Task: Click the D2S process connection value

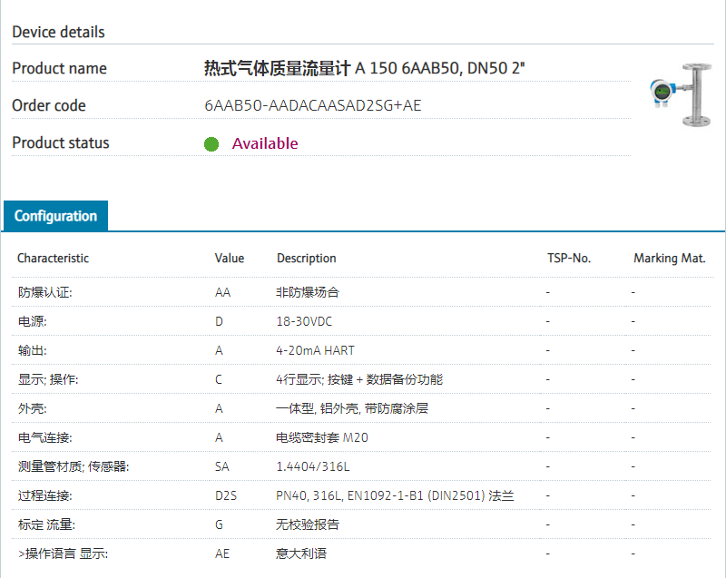Action: click(225, 495)
